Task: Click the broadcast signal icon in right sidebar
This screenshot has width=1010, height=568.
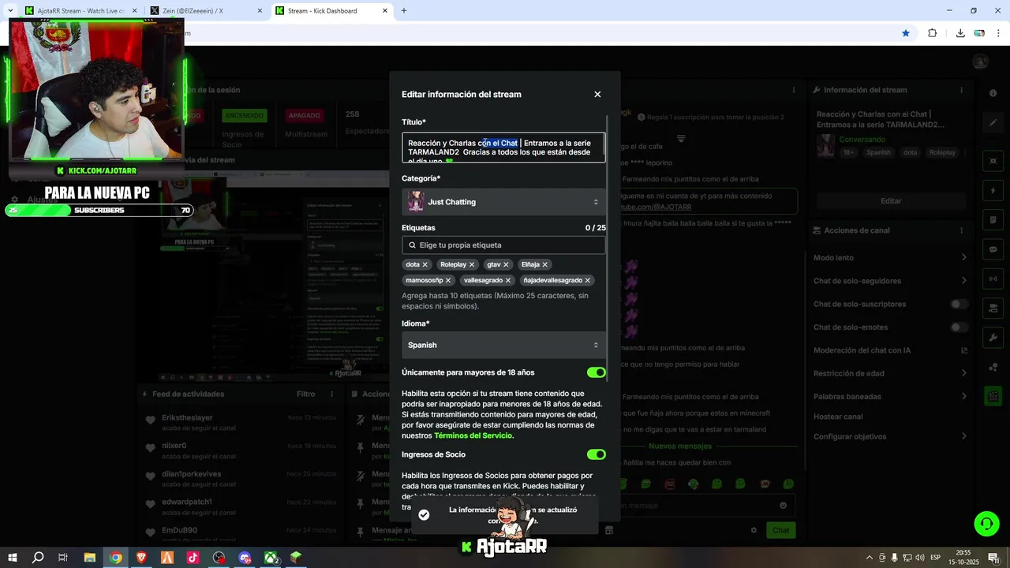Action: click(993, 278)
